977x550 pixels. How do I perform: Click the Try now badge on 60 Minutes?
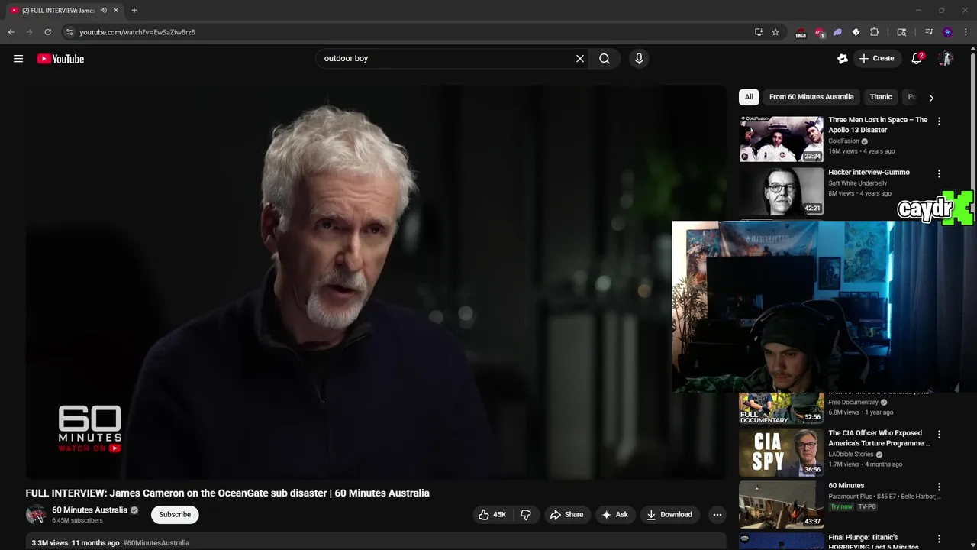coord(841,507)
